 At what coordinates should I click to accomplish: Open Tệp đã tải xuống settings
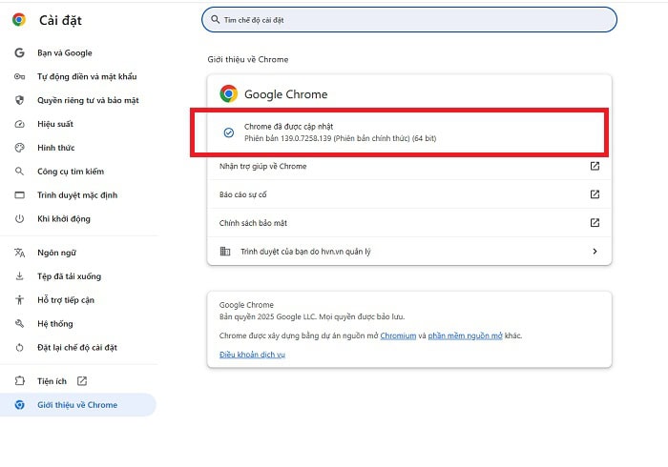pyautogui.click(x=69, y=276)
